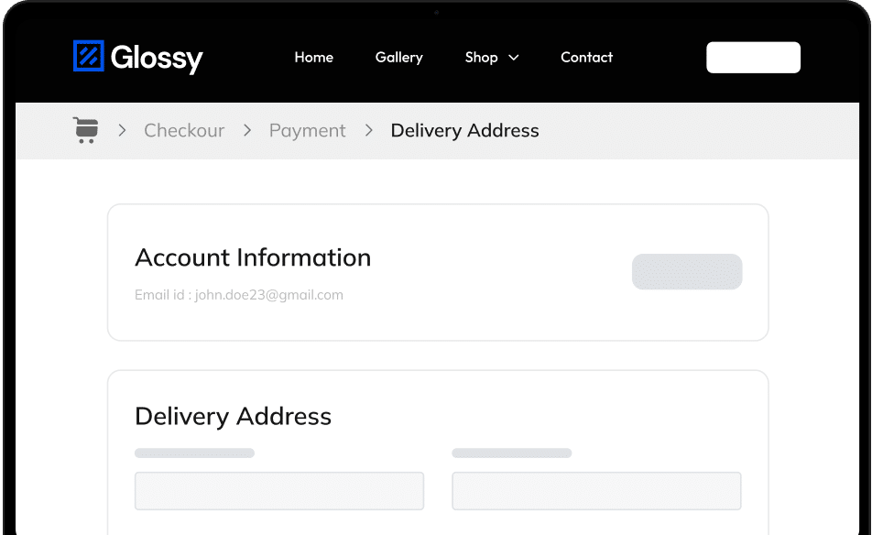This screenshot has width=872, height=535.
Task: Click the Account Information heading
Action: pyautogui.click(x=253, y=257)
